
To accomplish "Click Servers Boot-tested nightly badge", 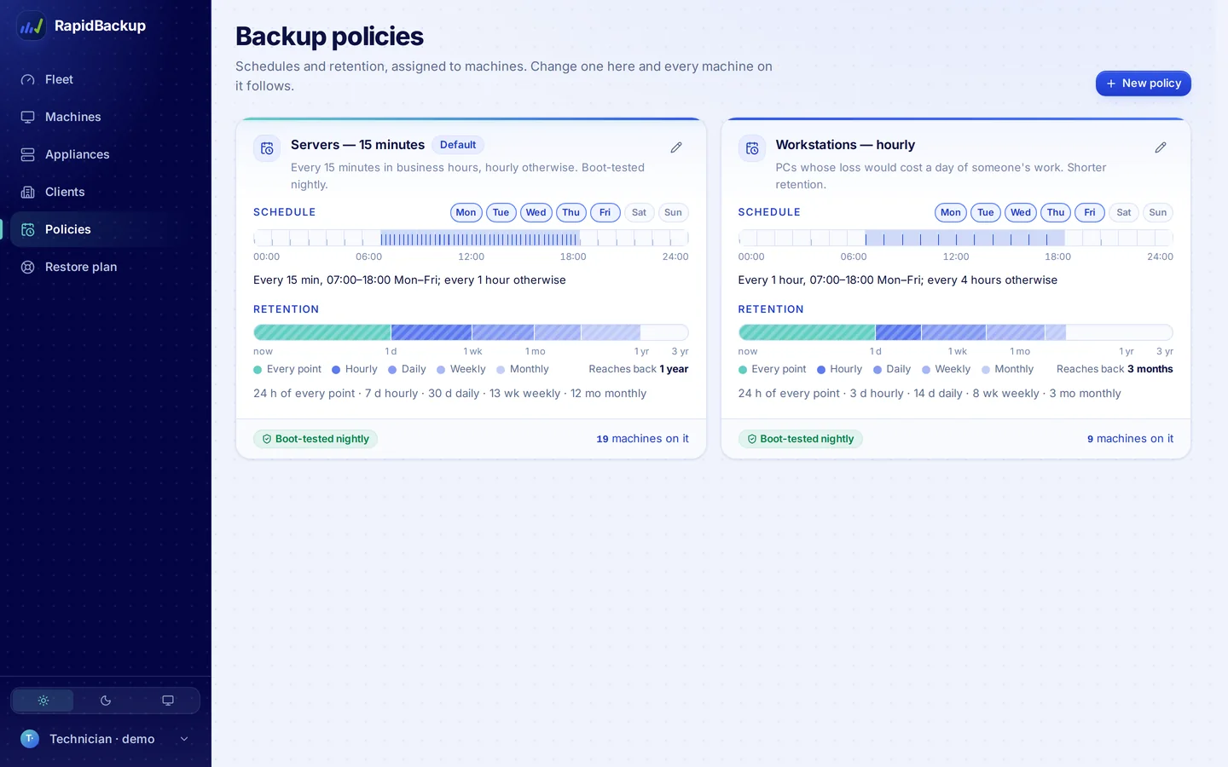I will [316, 439].
